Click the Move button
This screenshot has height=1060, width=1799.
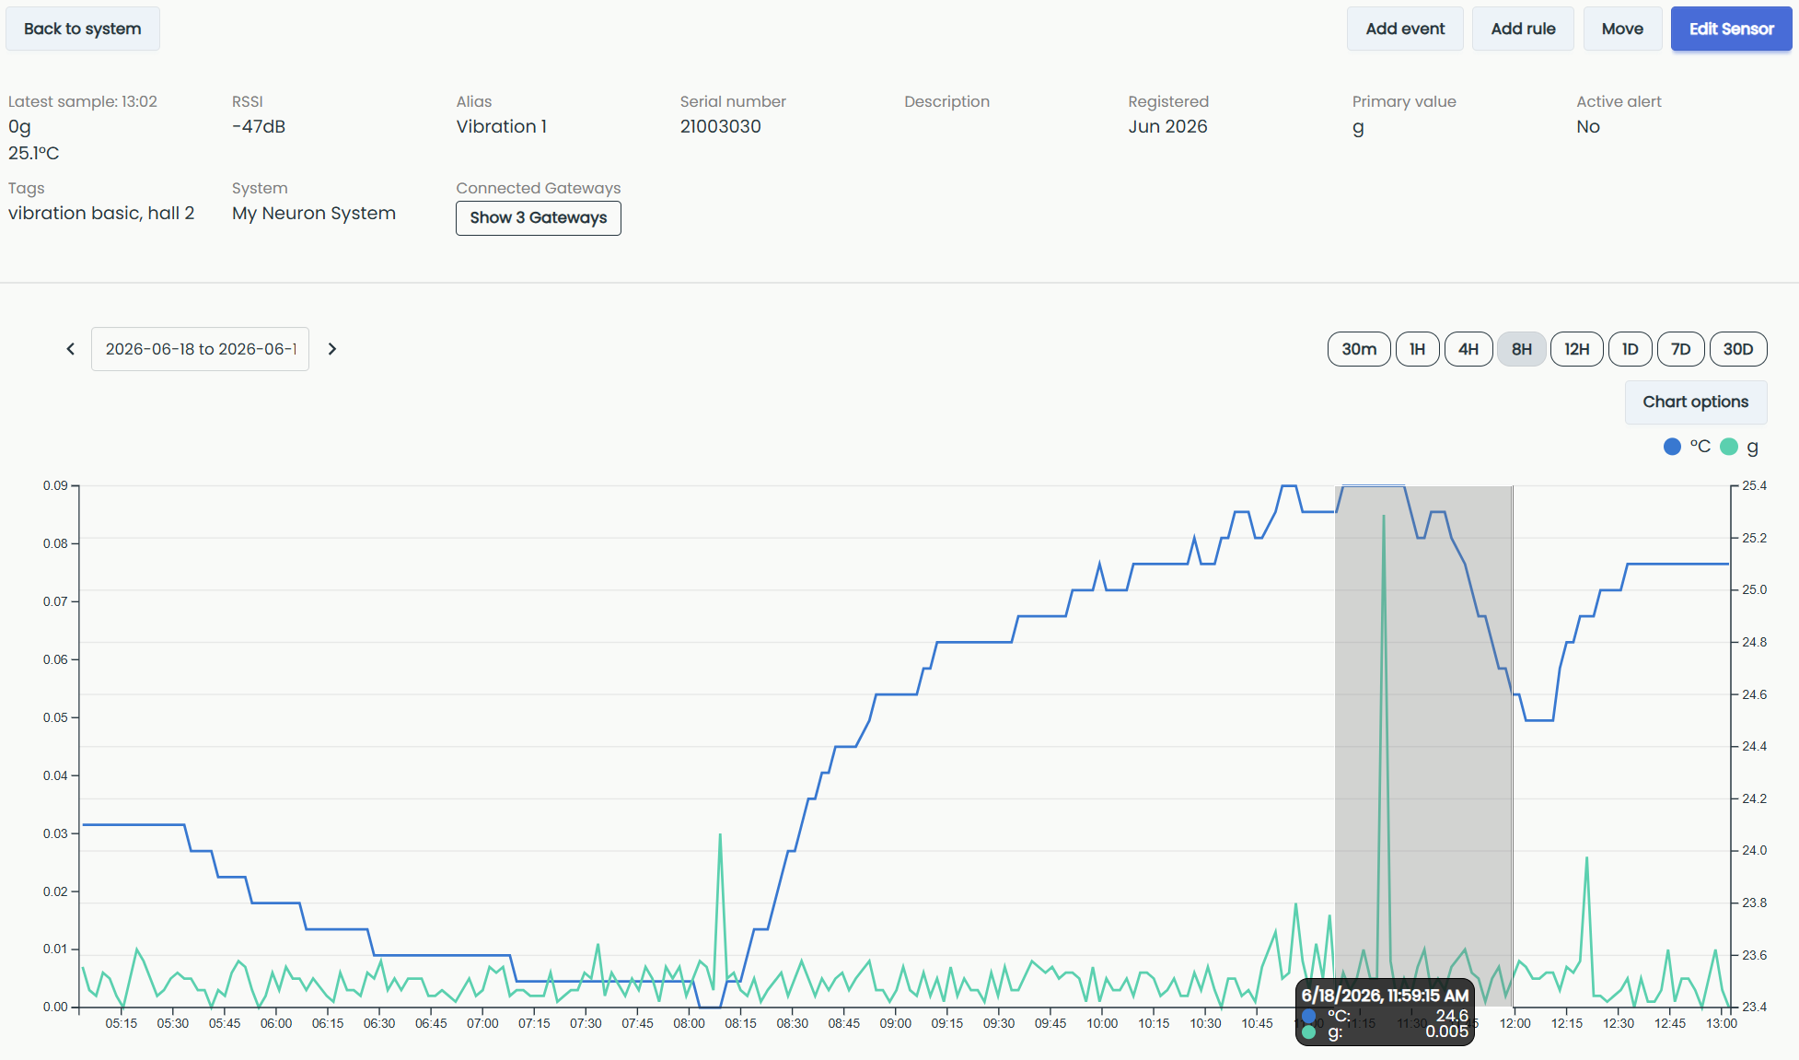1622,29
